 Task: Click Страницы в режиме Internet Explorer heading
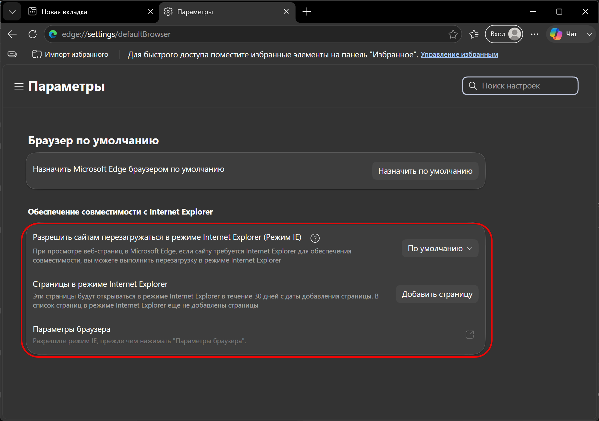coord(100,284)
